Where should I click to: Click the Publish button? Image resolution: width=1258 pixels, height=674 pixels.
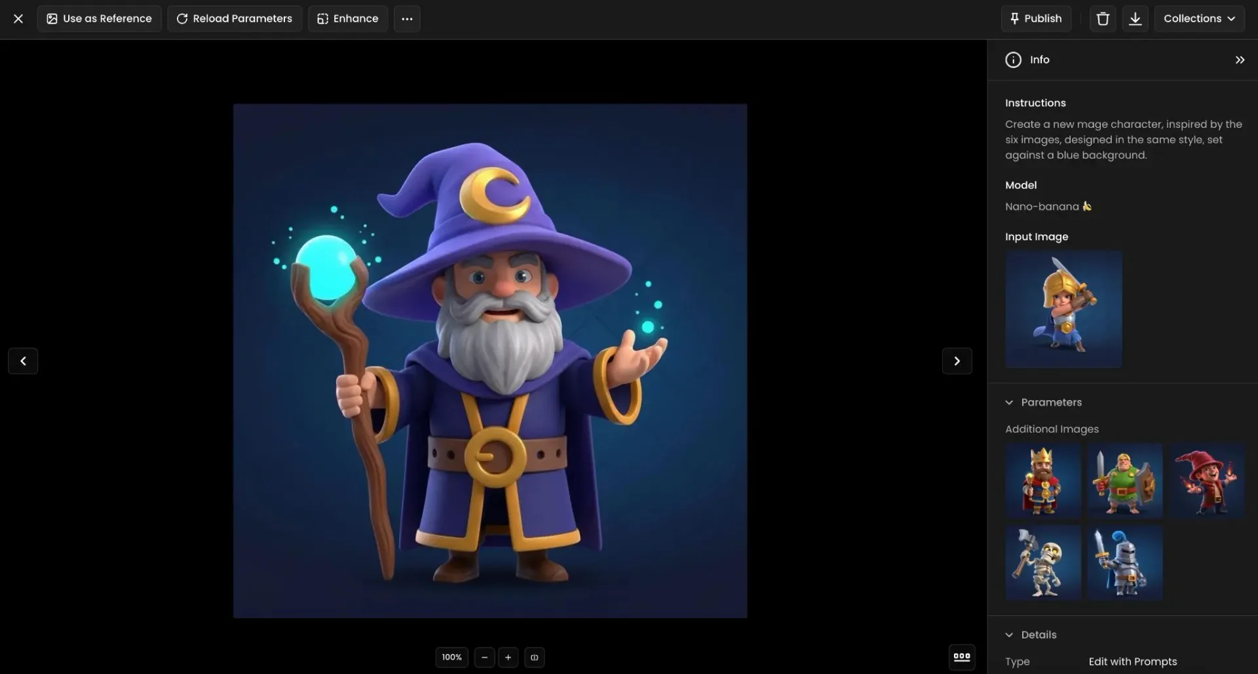(x=1036, y=18)
